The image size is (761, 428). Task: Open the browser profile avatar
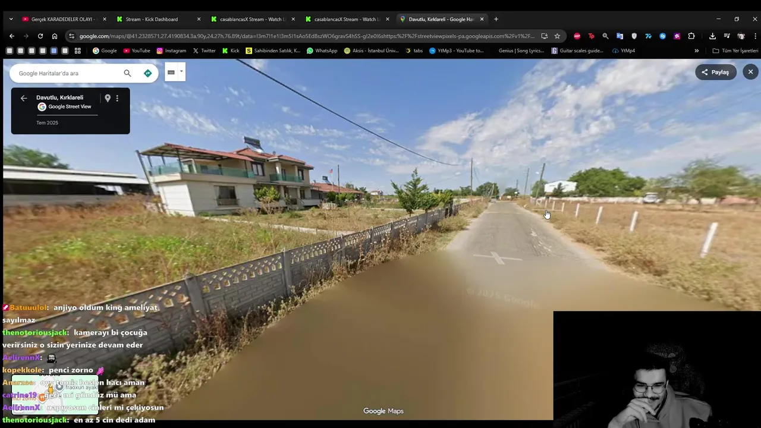click(741, 36)
